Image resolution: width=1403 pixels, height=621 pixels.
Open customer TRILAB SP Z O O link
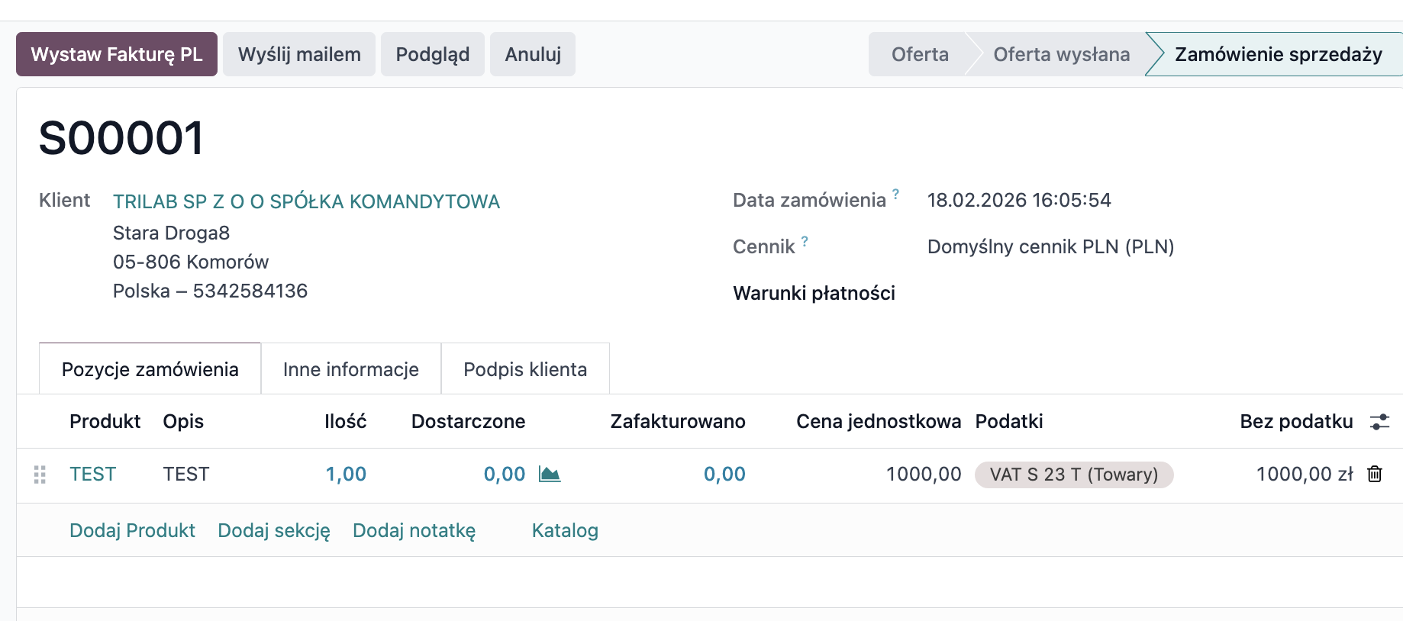click(306, 201)
